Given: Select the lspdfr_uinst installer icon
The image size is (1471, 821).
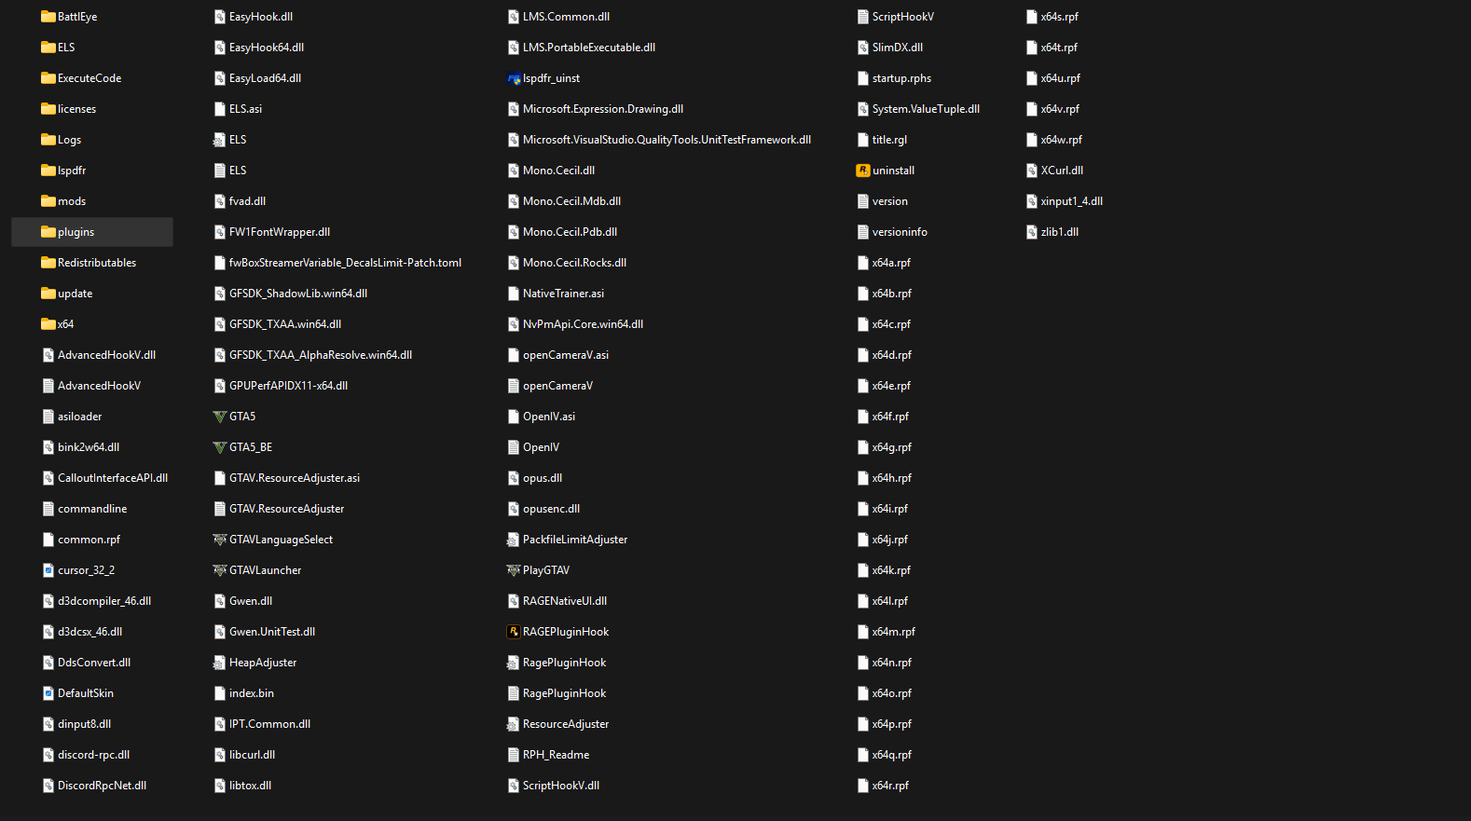Looking at the screenshot, I should [x=514, y=78].
